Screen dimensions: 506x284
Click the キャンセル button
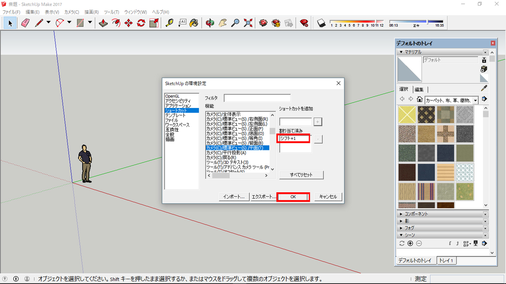click(x=328, y=197)
